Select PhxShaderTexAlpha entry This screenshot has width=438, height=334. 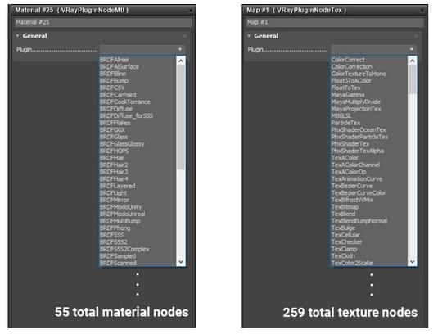[x=358, y=151]
